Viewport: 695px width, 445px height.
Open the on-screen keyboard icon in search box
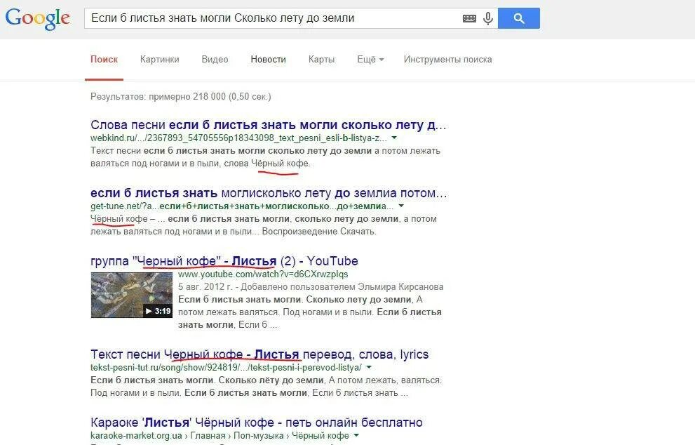[469, 18]
